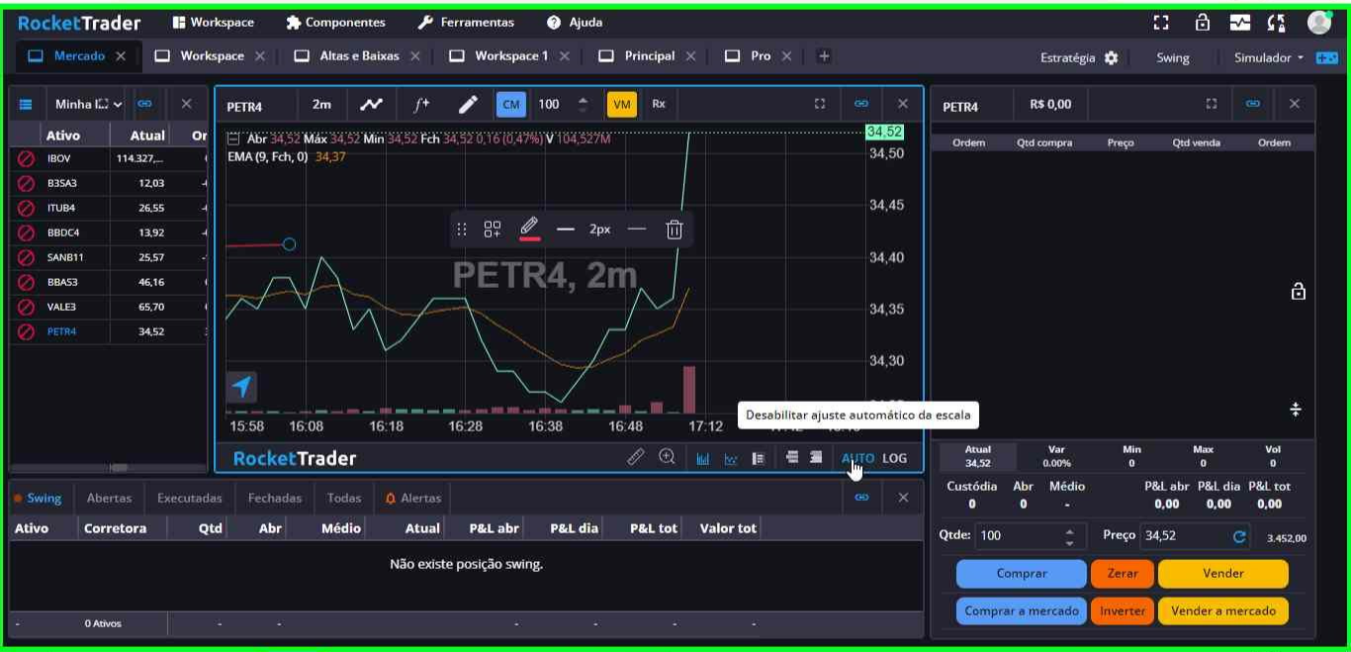This screenshot has width=1351, height=652.
Task: Open the indicators f+ tool
Action: 421,104
